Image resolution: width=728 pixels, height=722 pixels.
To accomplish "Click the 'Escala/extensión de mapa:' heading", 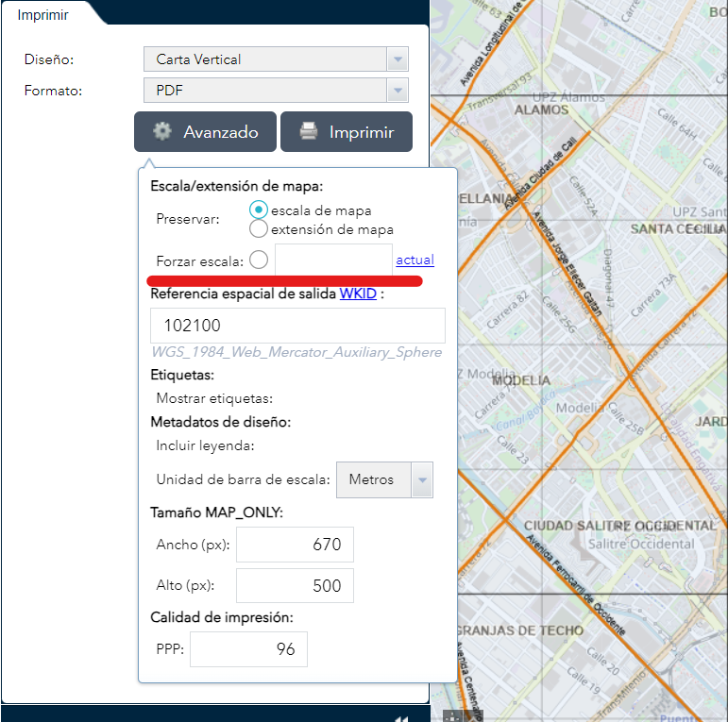I will point(236,186).
